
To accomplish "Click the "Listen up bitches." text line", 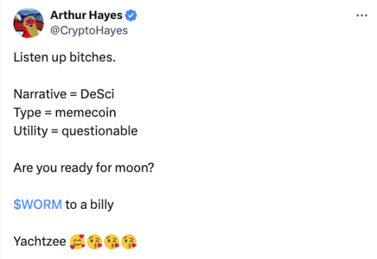I will click(65, 57).
